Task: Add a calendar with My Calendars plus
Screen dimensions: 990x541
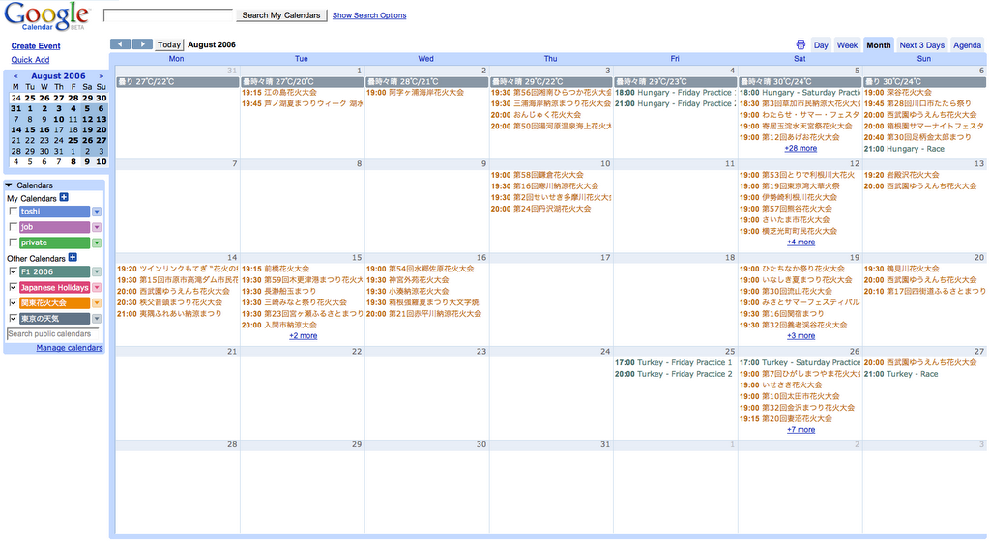Action: [64, 197]
